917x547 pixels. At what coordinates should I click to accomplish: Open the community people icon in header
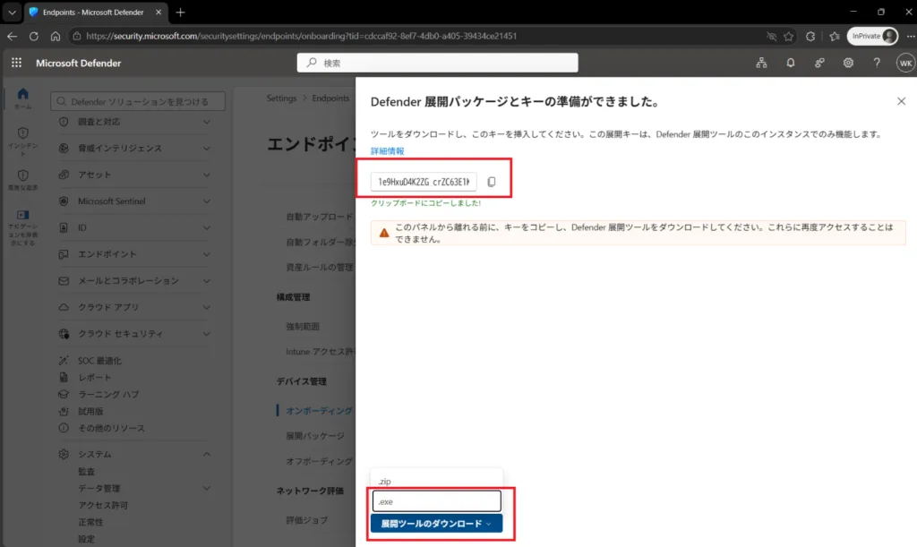pyautogui.click(x=819, y=63)
